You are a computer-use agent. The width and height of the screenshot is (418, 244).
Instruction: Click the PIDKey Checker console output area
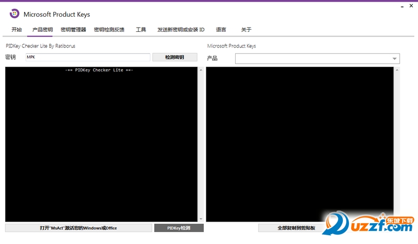click(x=101, y=144)
